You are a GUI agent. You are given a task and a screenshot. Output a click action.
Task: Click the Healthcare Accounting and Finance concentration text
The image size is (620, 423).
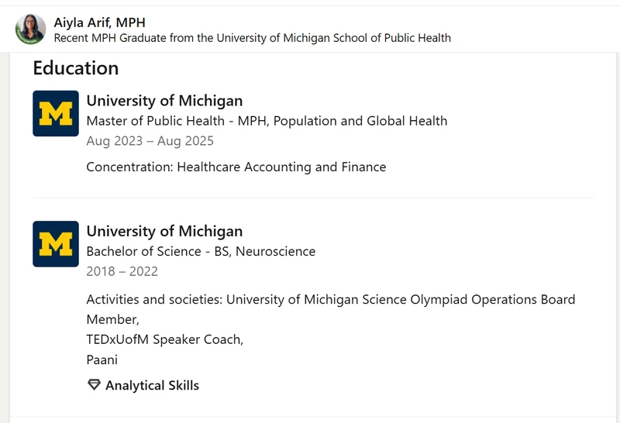(281, 167)
